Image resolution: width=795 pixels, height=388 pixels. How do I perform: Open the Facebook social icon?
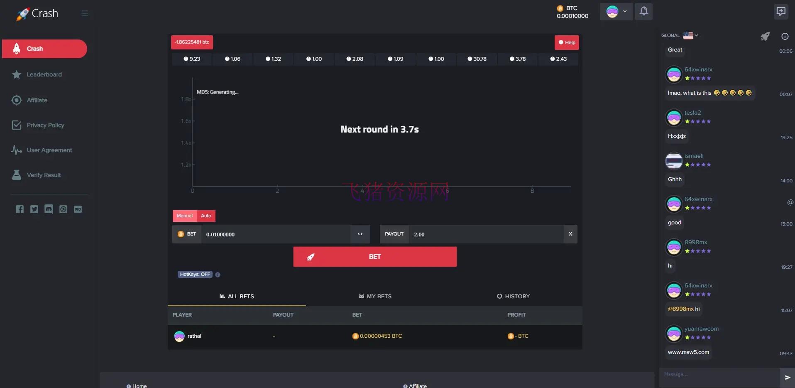point(20,209)
